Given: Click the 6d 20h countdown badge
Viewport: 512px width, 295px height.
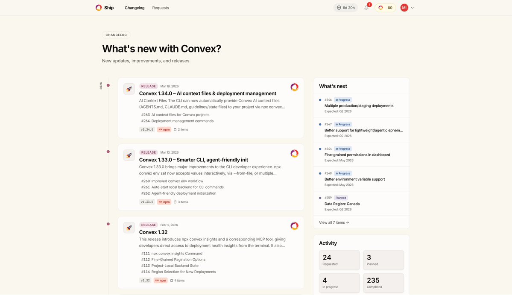Looking at the screenshot, I should click(345, 8).
